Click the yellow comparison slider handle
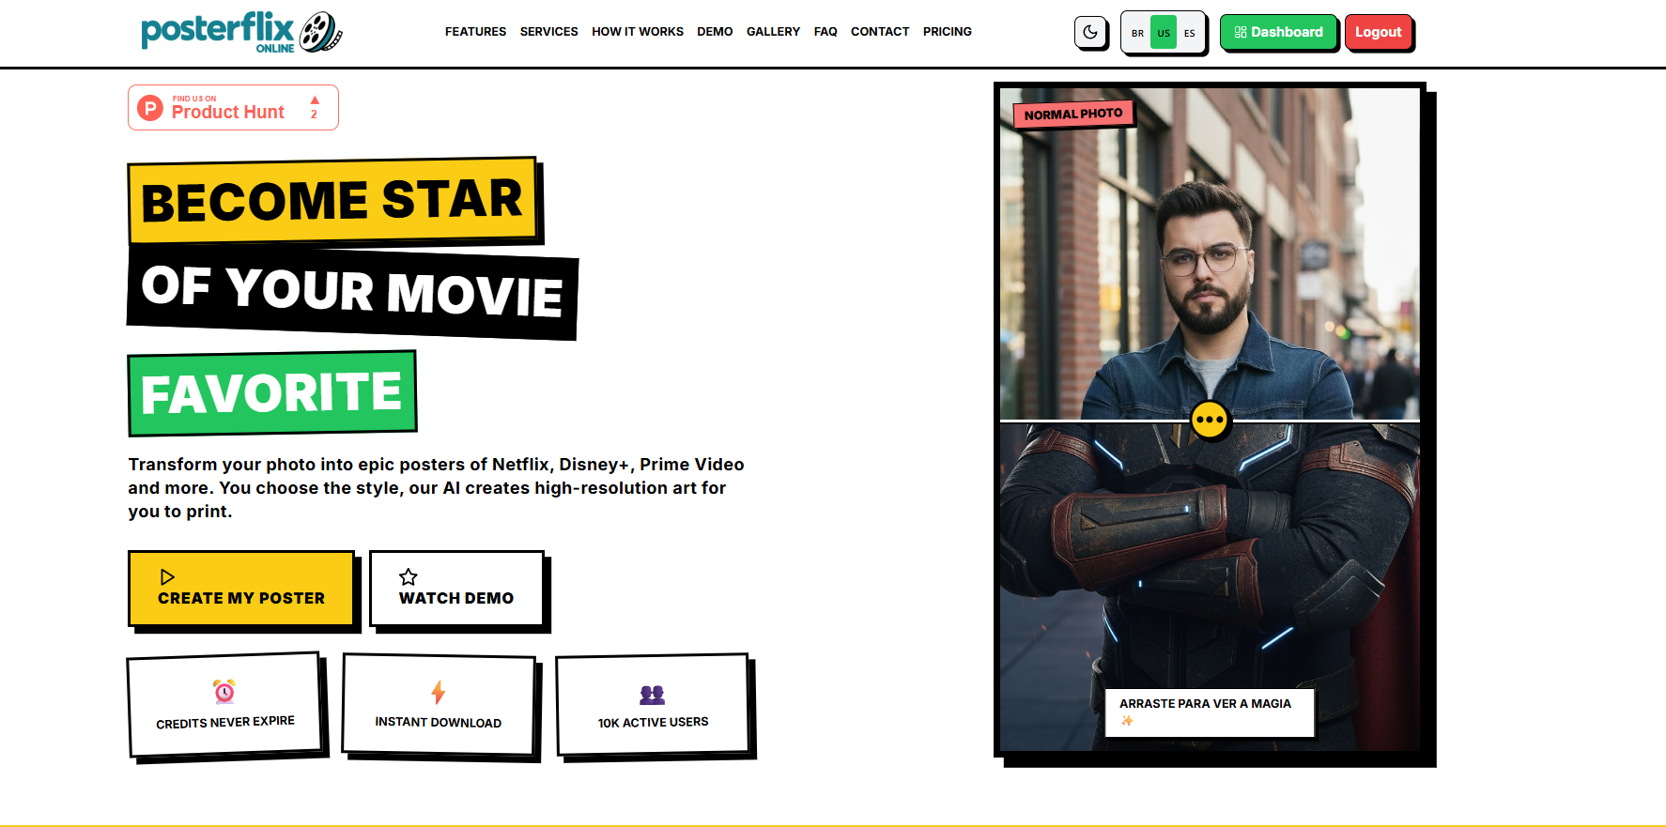 coord(1209,420)
